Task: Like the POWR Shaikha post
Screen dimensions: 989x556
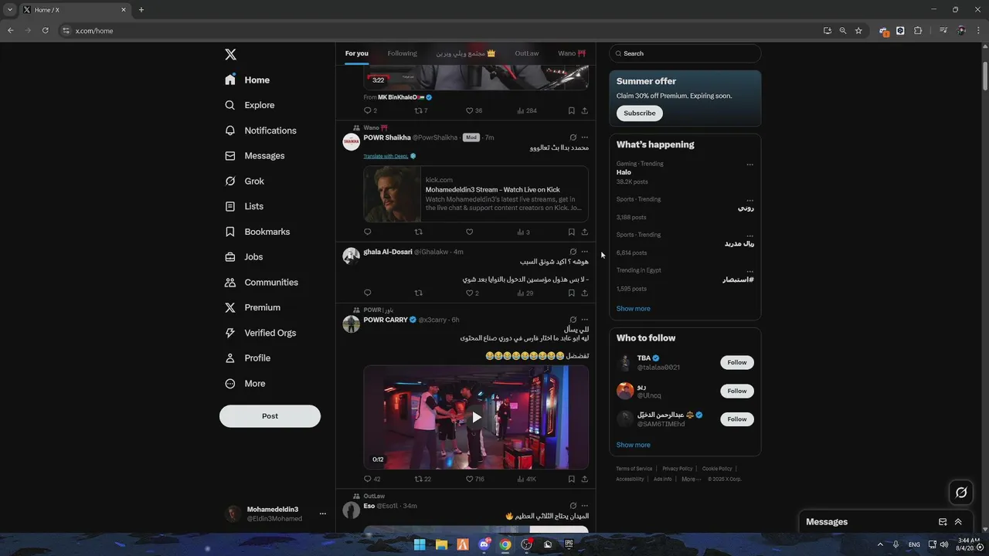Action: point(469,232)
